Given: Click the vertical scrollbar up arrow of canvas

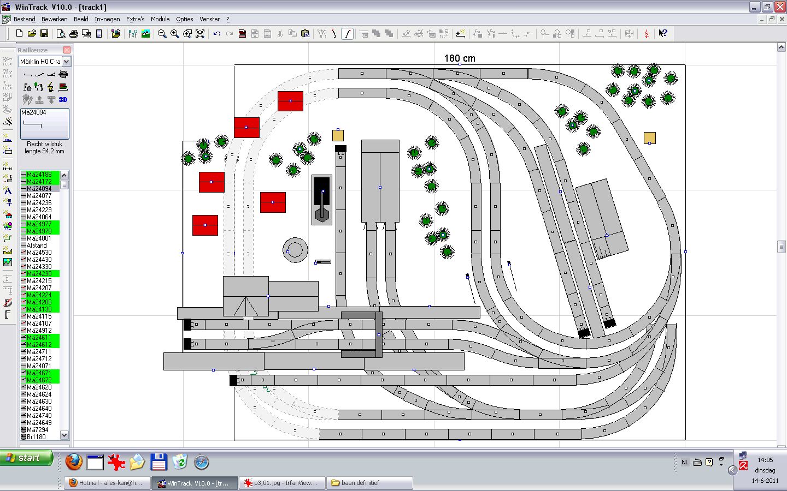Looking at the screenshot, I should coord(781,47).
